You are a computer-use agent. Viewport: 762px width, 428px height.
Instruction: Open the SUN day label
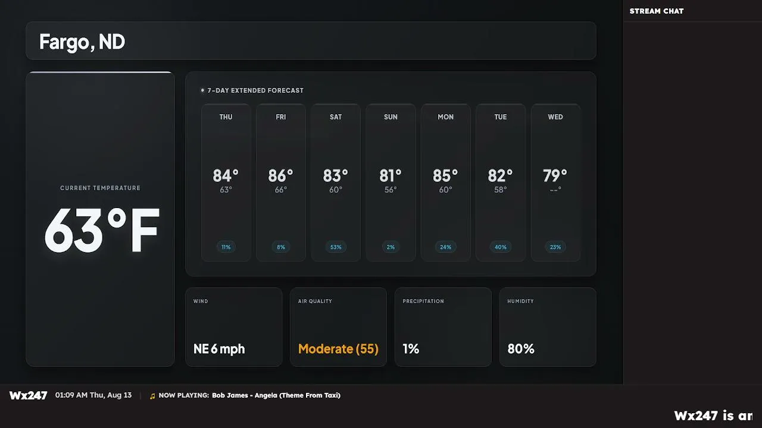tap(391, 117)
